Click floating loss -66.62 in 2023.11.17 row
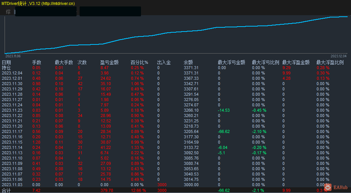This screenshot has height=193, width=351. 224,131
